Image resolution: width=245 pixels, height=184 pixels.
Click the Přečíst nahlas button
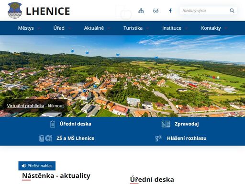click(x=37, y=166)
